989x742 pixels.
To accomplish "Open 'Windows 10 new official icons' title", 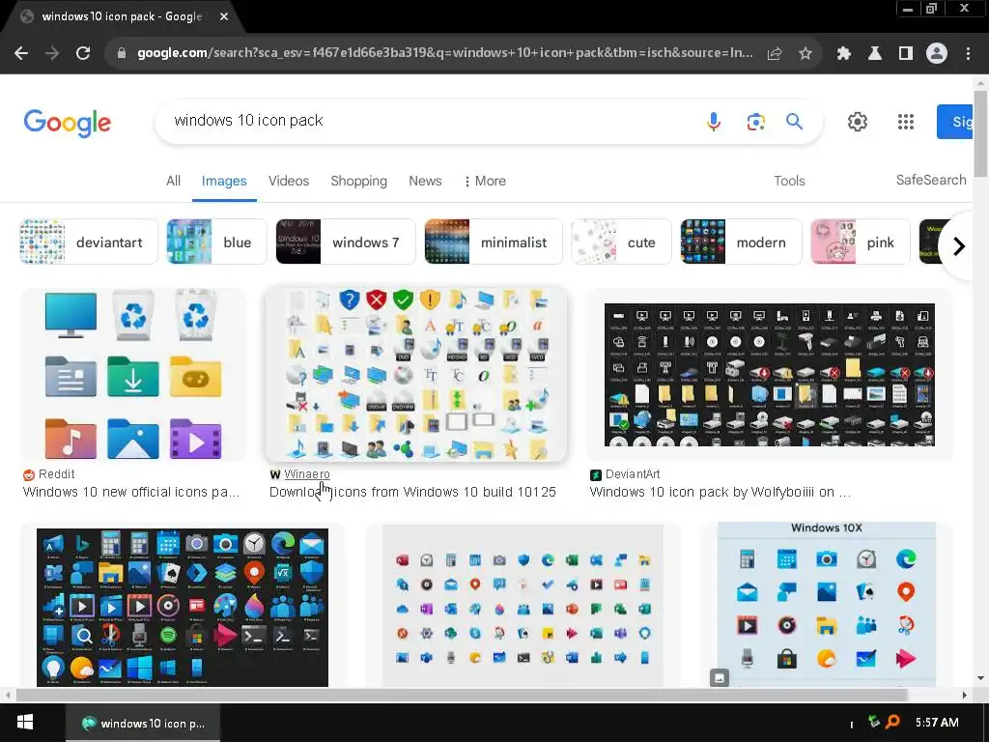I will point(131,492).
